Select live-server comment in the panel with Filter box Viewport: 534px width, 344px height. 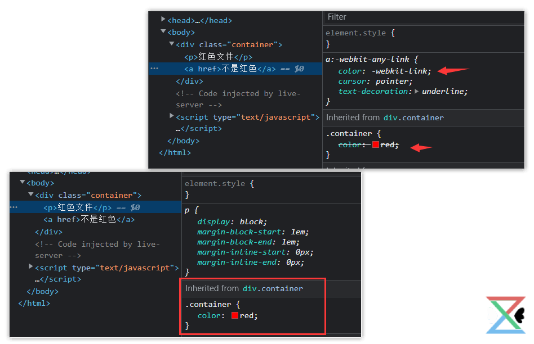[238, 99]
